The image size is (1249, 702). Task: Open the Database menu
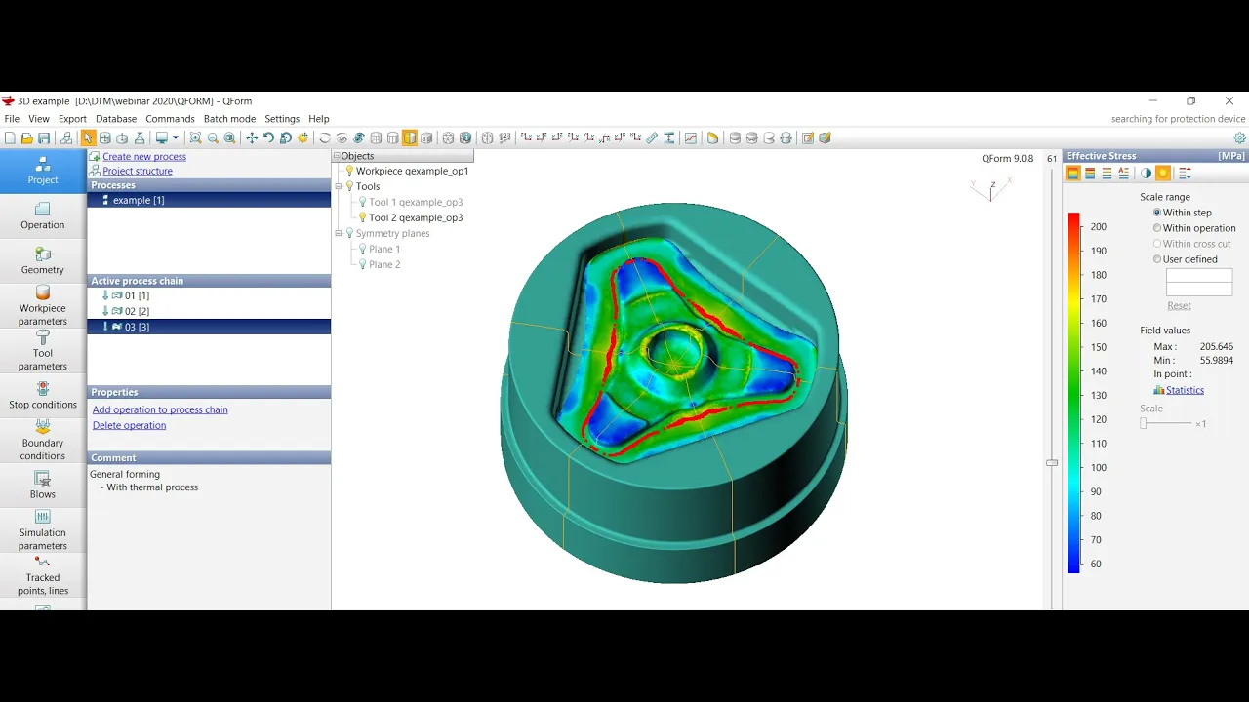tap(116, 119)
